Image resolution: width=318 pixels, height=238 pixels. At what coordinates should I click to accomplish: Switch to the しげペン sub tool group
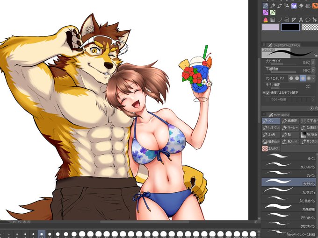(271, 128)
